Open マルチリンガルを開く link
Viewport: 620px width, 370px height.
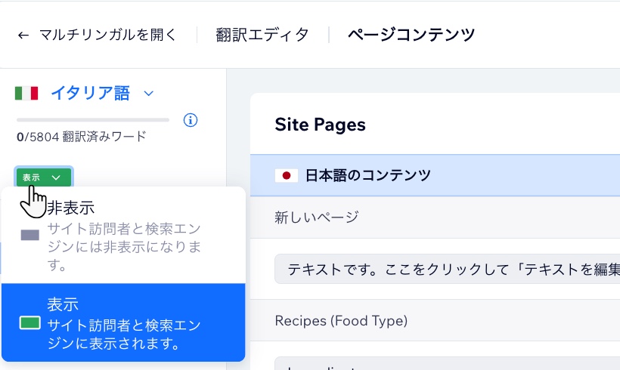click(x=107, y=35)
